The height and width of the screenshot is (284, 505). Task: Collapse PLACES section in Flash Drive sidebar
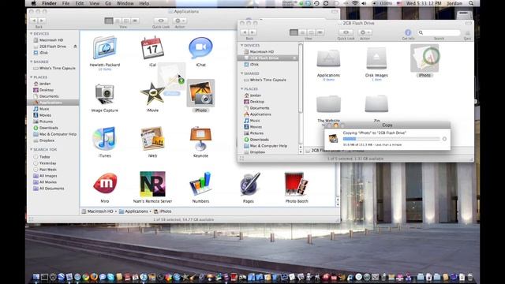pos(242,89)
